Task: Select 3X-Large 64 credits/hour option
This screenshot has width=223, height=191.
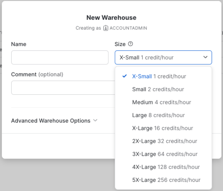Action: pos(165,154)
